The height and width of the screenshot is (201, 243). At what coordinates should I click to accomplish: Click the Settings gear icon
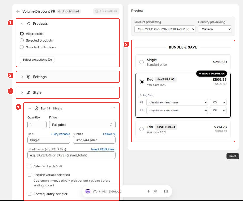tap(29, 77)
